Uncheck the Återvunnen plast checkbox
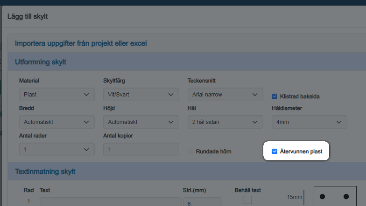Screen dimensions: 366x206 click(274, 151)
